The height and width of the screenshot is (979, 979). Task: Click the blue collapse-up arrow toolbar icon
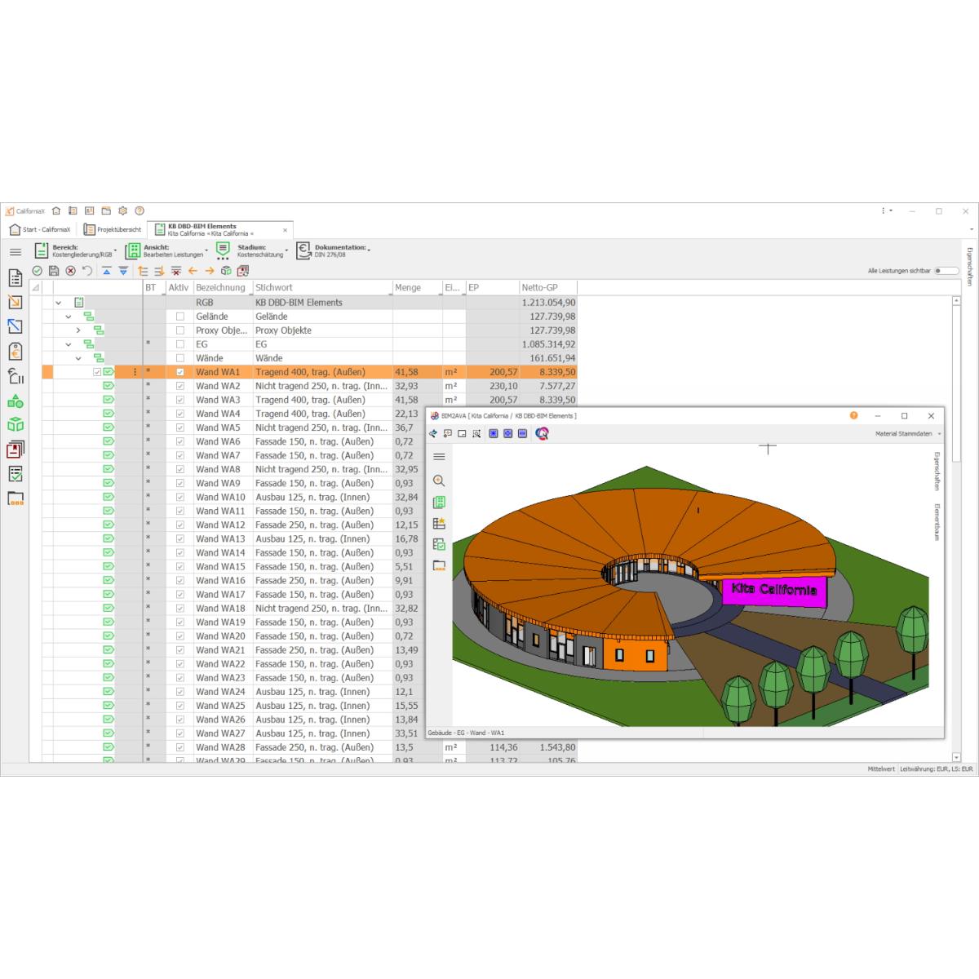tap(107, 271)
